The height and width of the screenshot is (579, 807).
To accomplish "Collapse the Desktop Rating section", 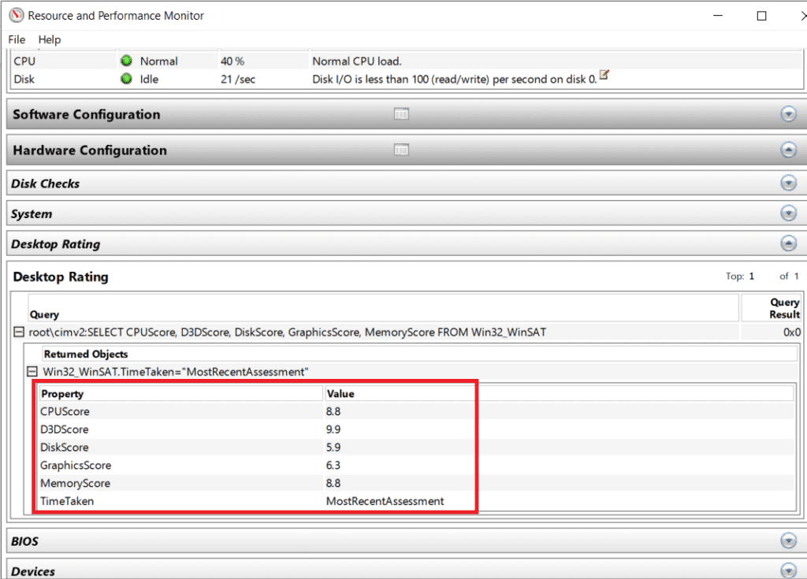I will (788, 243).
